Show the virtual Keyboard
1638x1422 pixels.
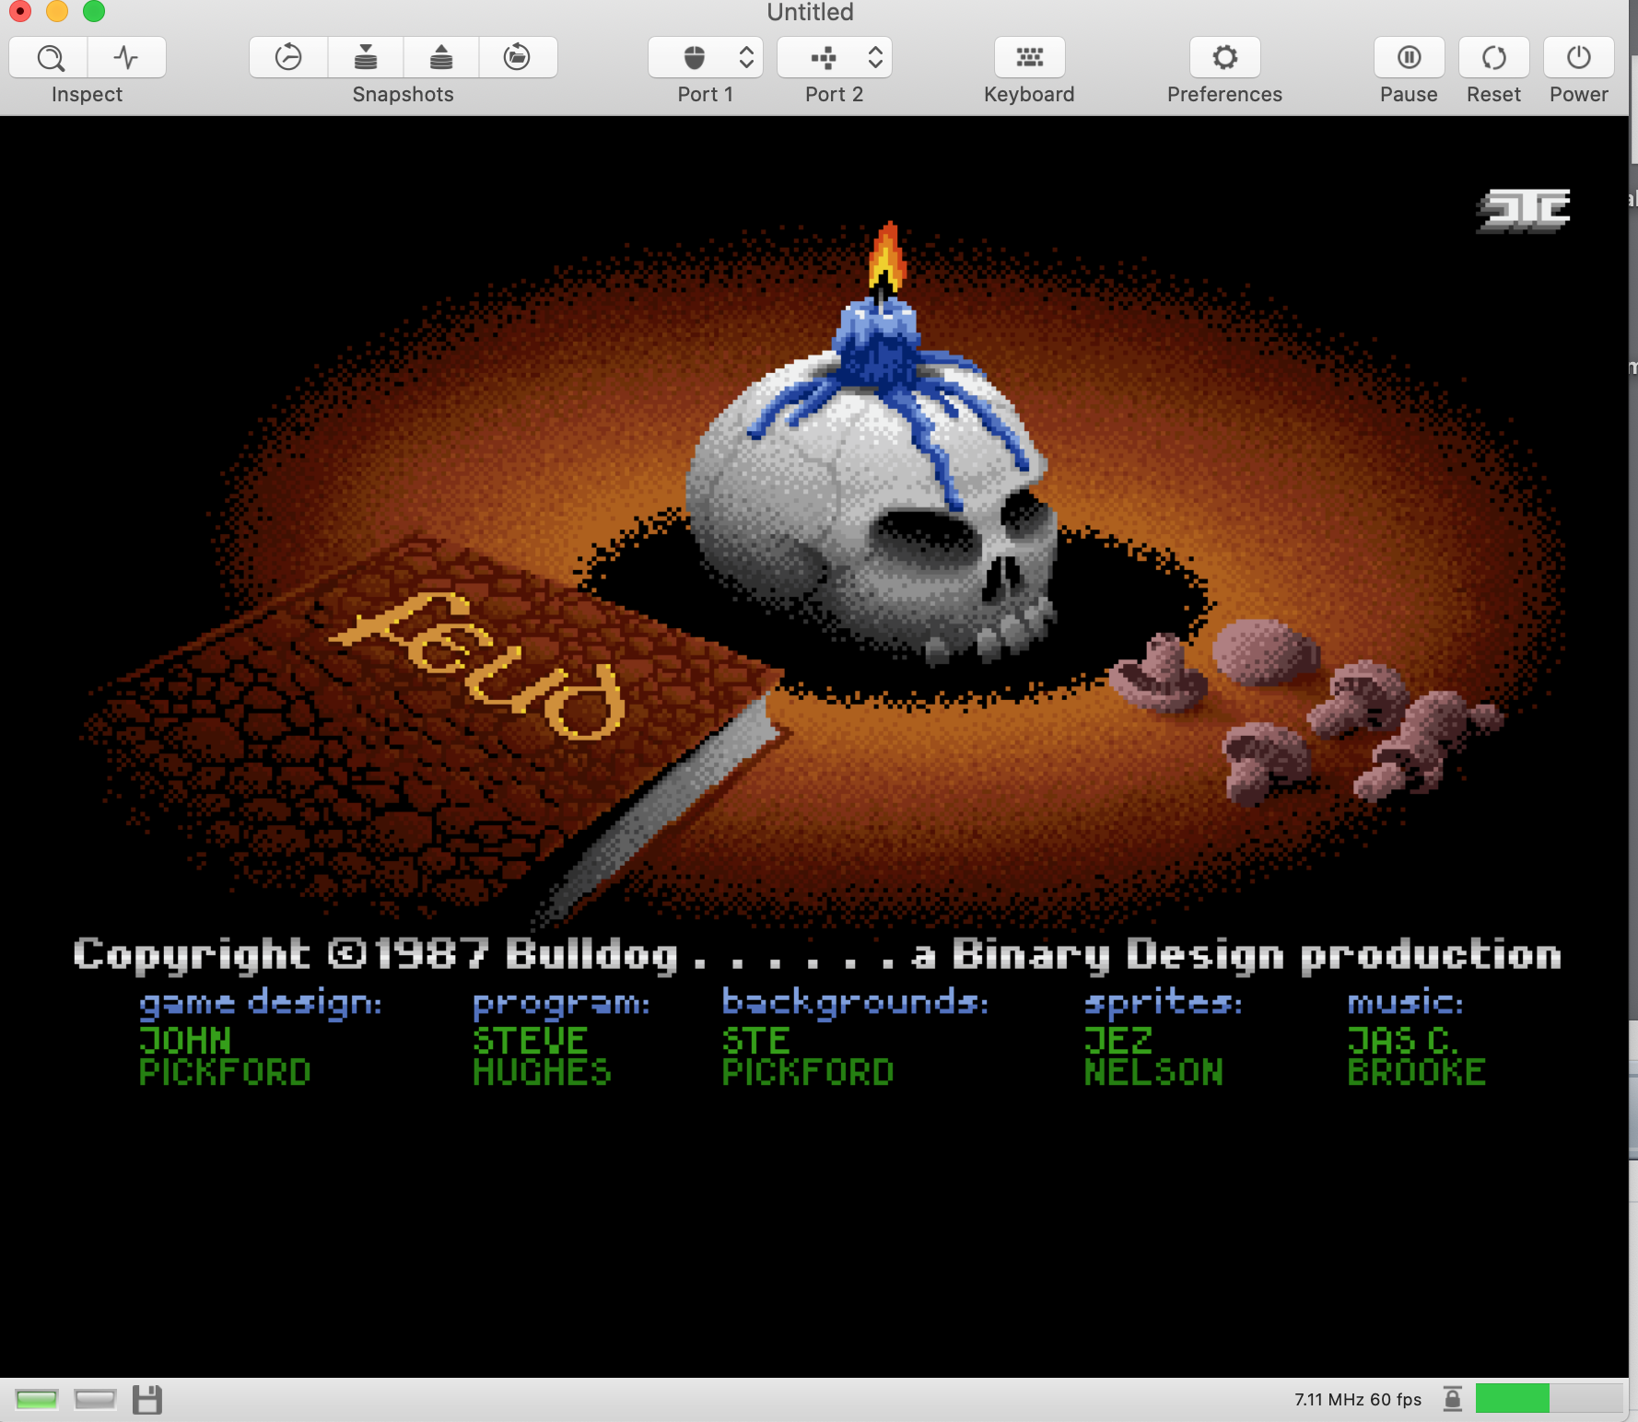tap(1030, 58)
